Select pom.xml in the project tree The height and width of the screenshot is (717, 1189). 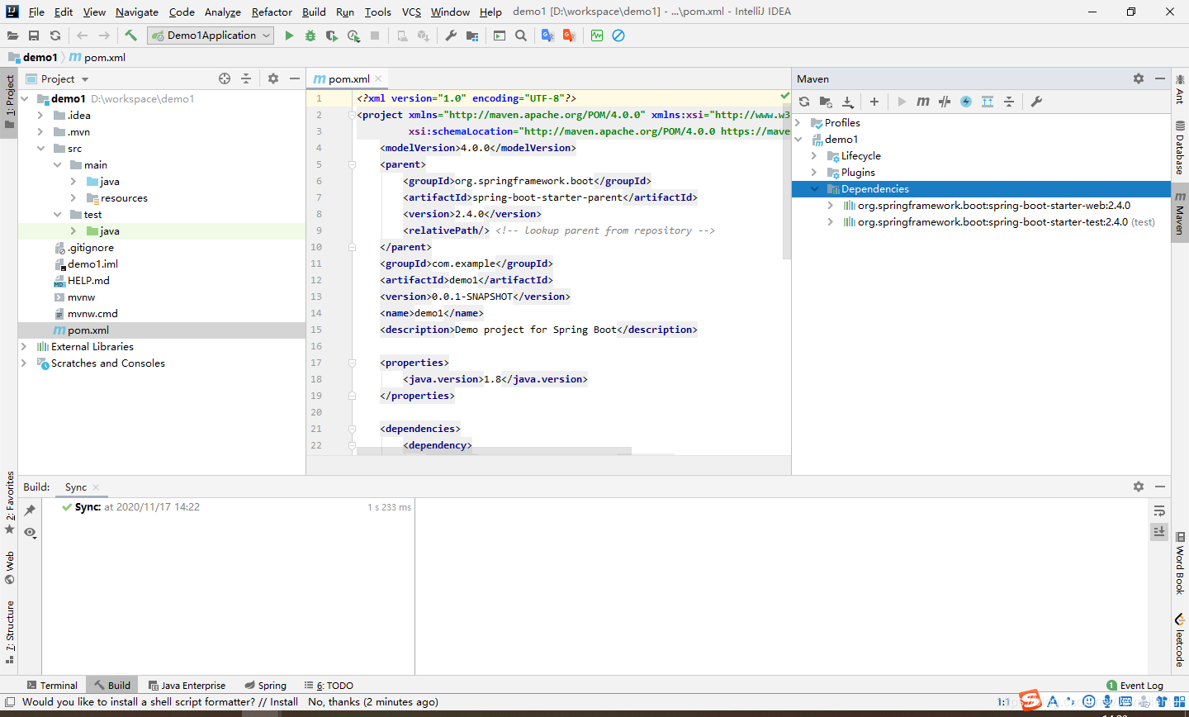162,330
